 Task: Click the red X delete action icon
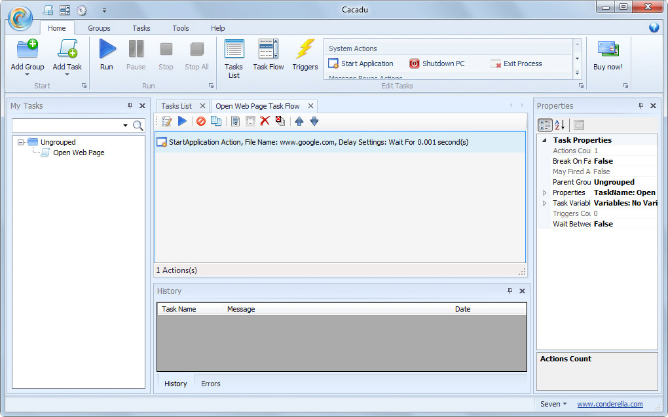click(x=265, y=121)
